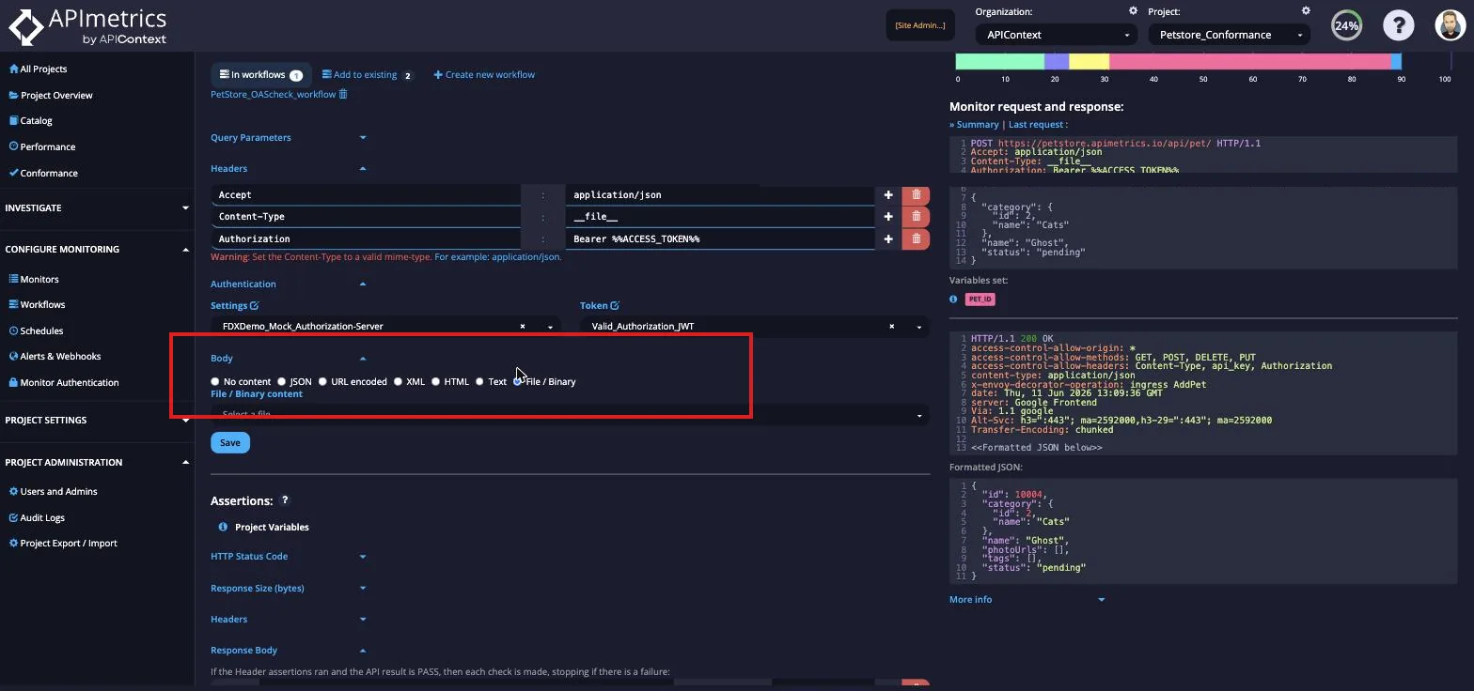Screen dimensions: 1474x691
Task: Delete the Content-Type header row
Action: pos(916,217)
